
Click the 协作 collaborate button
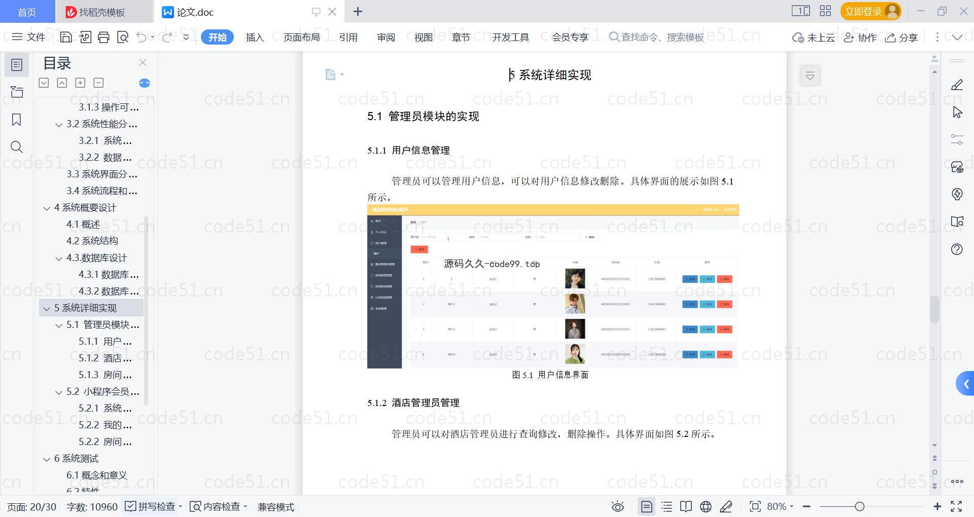[860, 38]
